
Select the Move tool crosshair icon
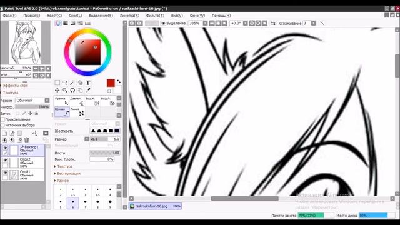[57, 90]
